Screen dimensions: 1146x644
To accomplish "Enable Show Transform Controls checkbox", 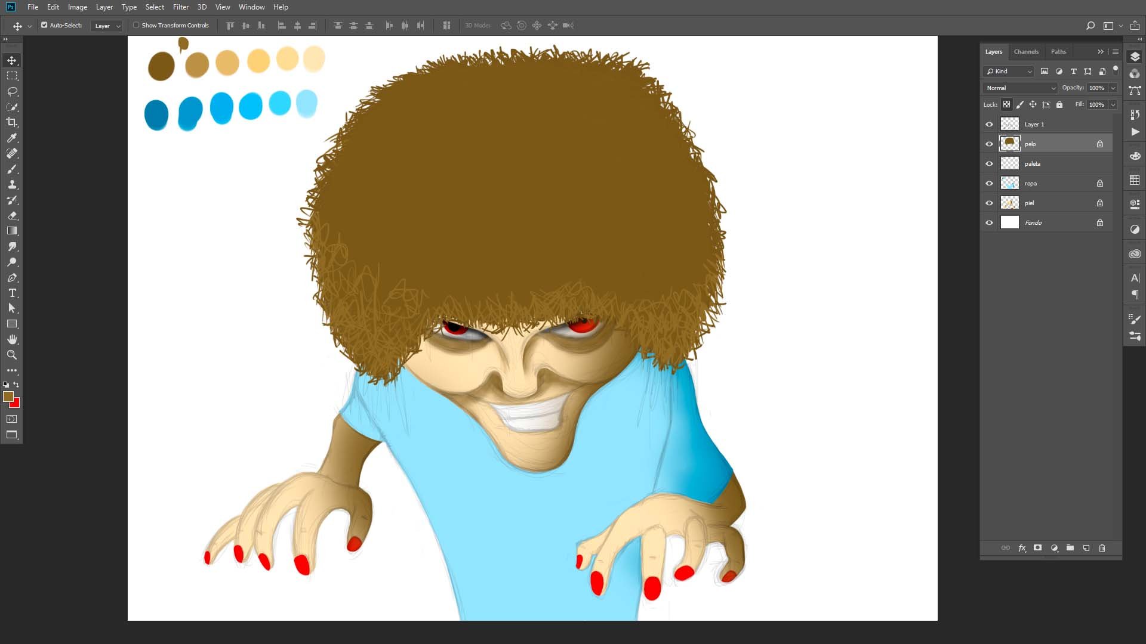I will pyautogui.click(x=136, y=25).
